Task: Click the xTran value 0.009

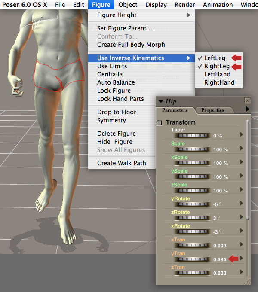Action: (220, 246)
